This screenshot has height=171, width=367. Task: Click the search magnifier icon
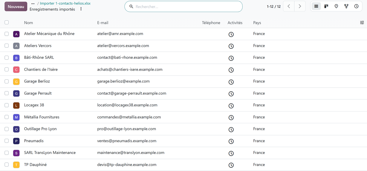(x=131, y=7)
